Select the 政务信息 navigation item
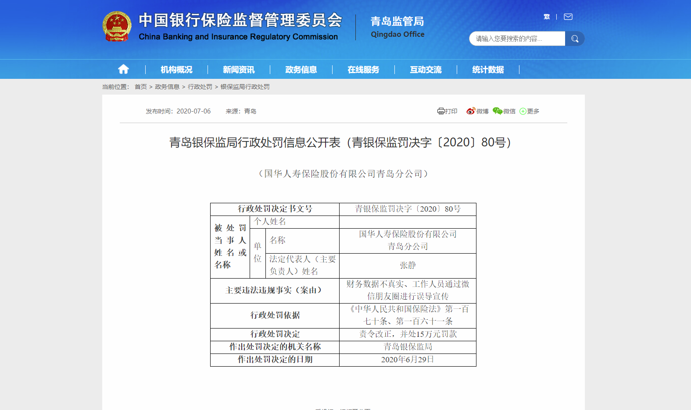 pos(301,70)
